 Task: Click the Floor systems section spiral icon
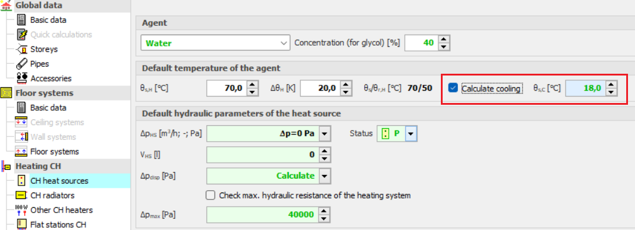pos(6,93)
